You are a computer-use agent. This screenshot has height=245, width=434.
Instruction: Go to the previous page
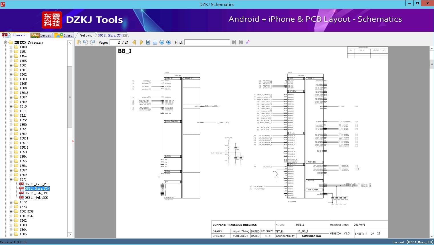pos(134,42)
